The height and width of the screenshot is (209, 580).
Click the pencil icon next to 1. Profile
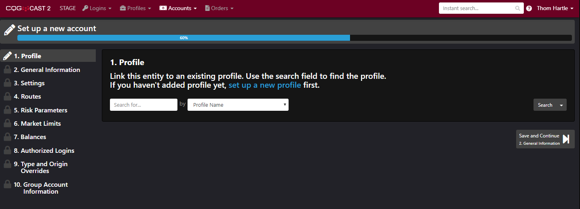pos(7,56)
